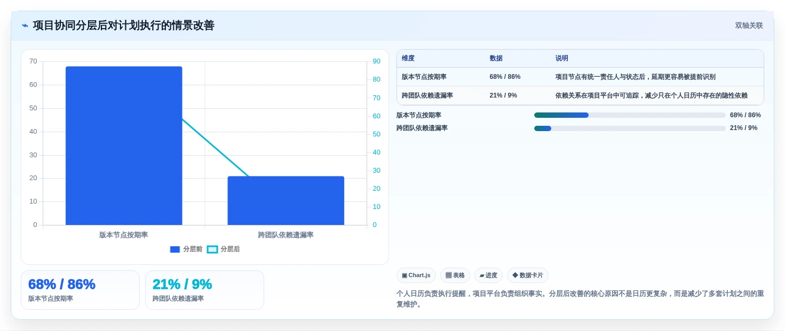The image size is (785, 331).
Task: Toggle the 分层后 legend swatch
Action: [212, 249]
